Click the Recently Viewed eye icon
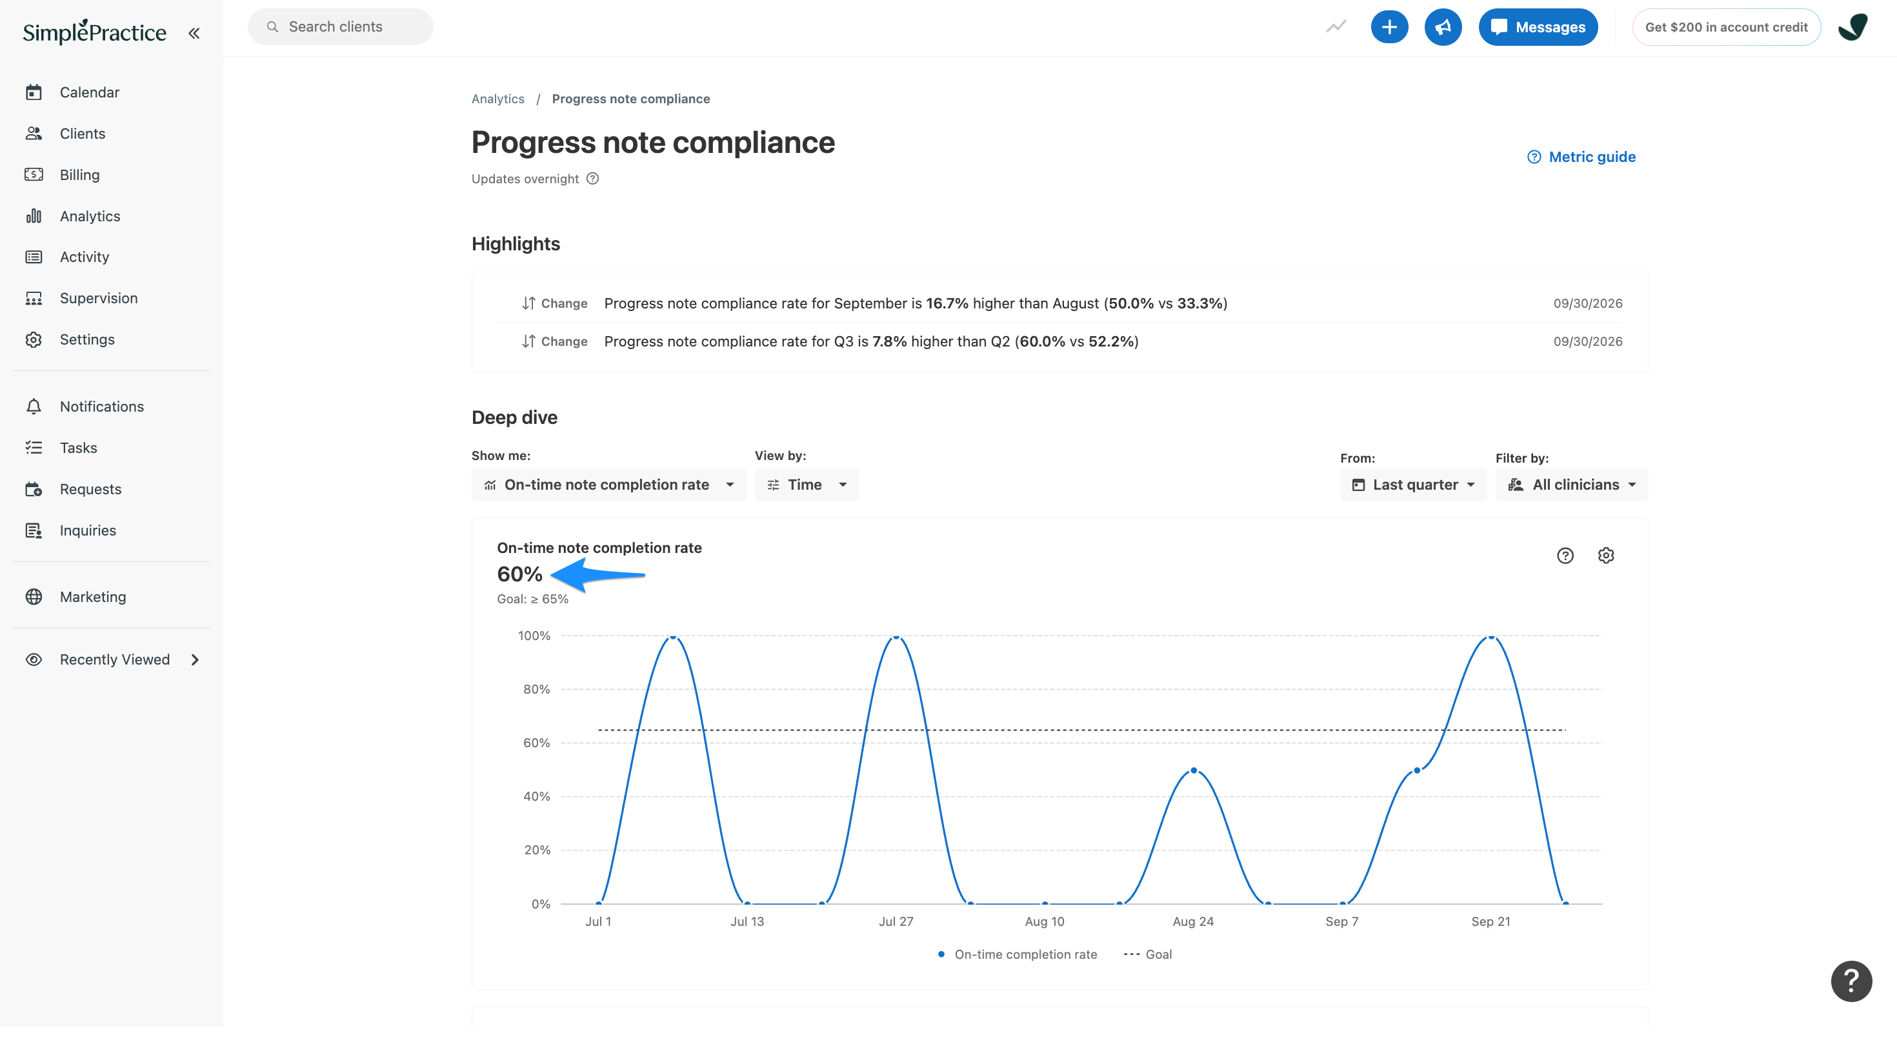 point(34,660)
